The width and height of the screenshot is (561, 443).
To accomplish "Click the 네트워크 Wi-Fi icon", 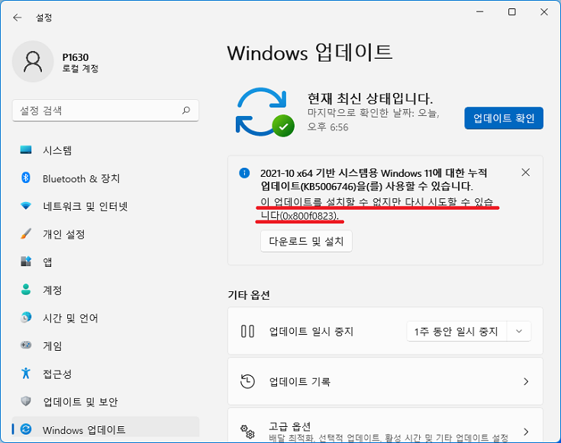I will [26, 206].
